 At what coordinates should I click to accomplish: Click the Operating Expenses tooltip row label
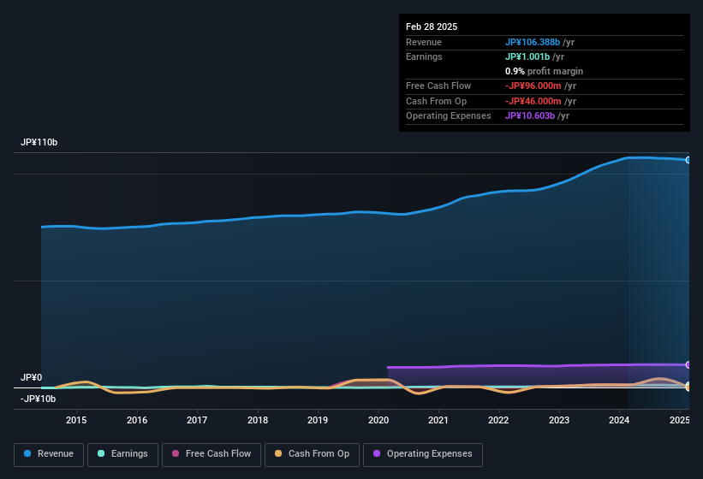[x=449, y=116]
